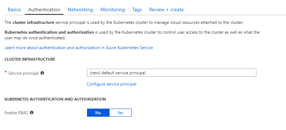Select the Authentication tab
Image resolution: width=286 pixels, height=130 pixels.
[44, 9]
